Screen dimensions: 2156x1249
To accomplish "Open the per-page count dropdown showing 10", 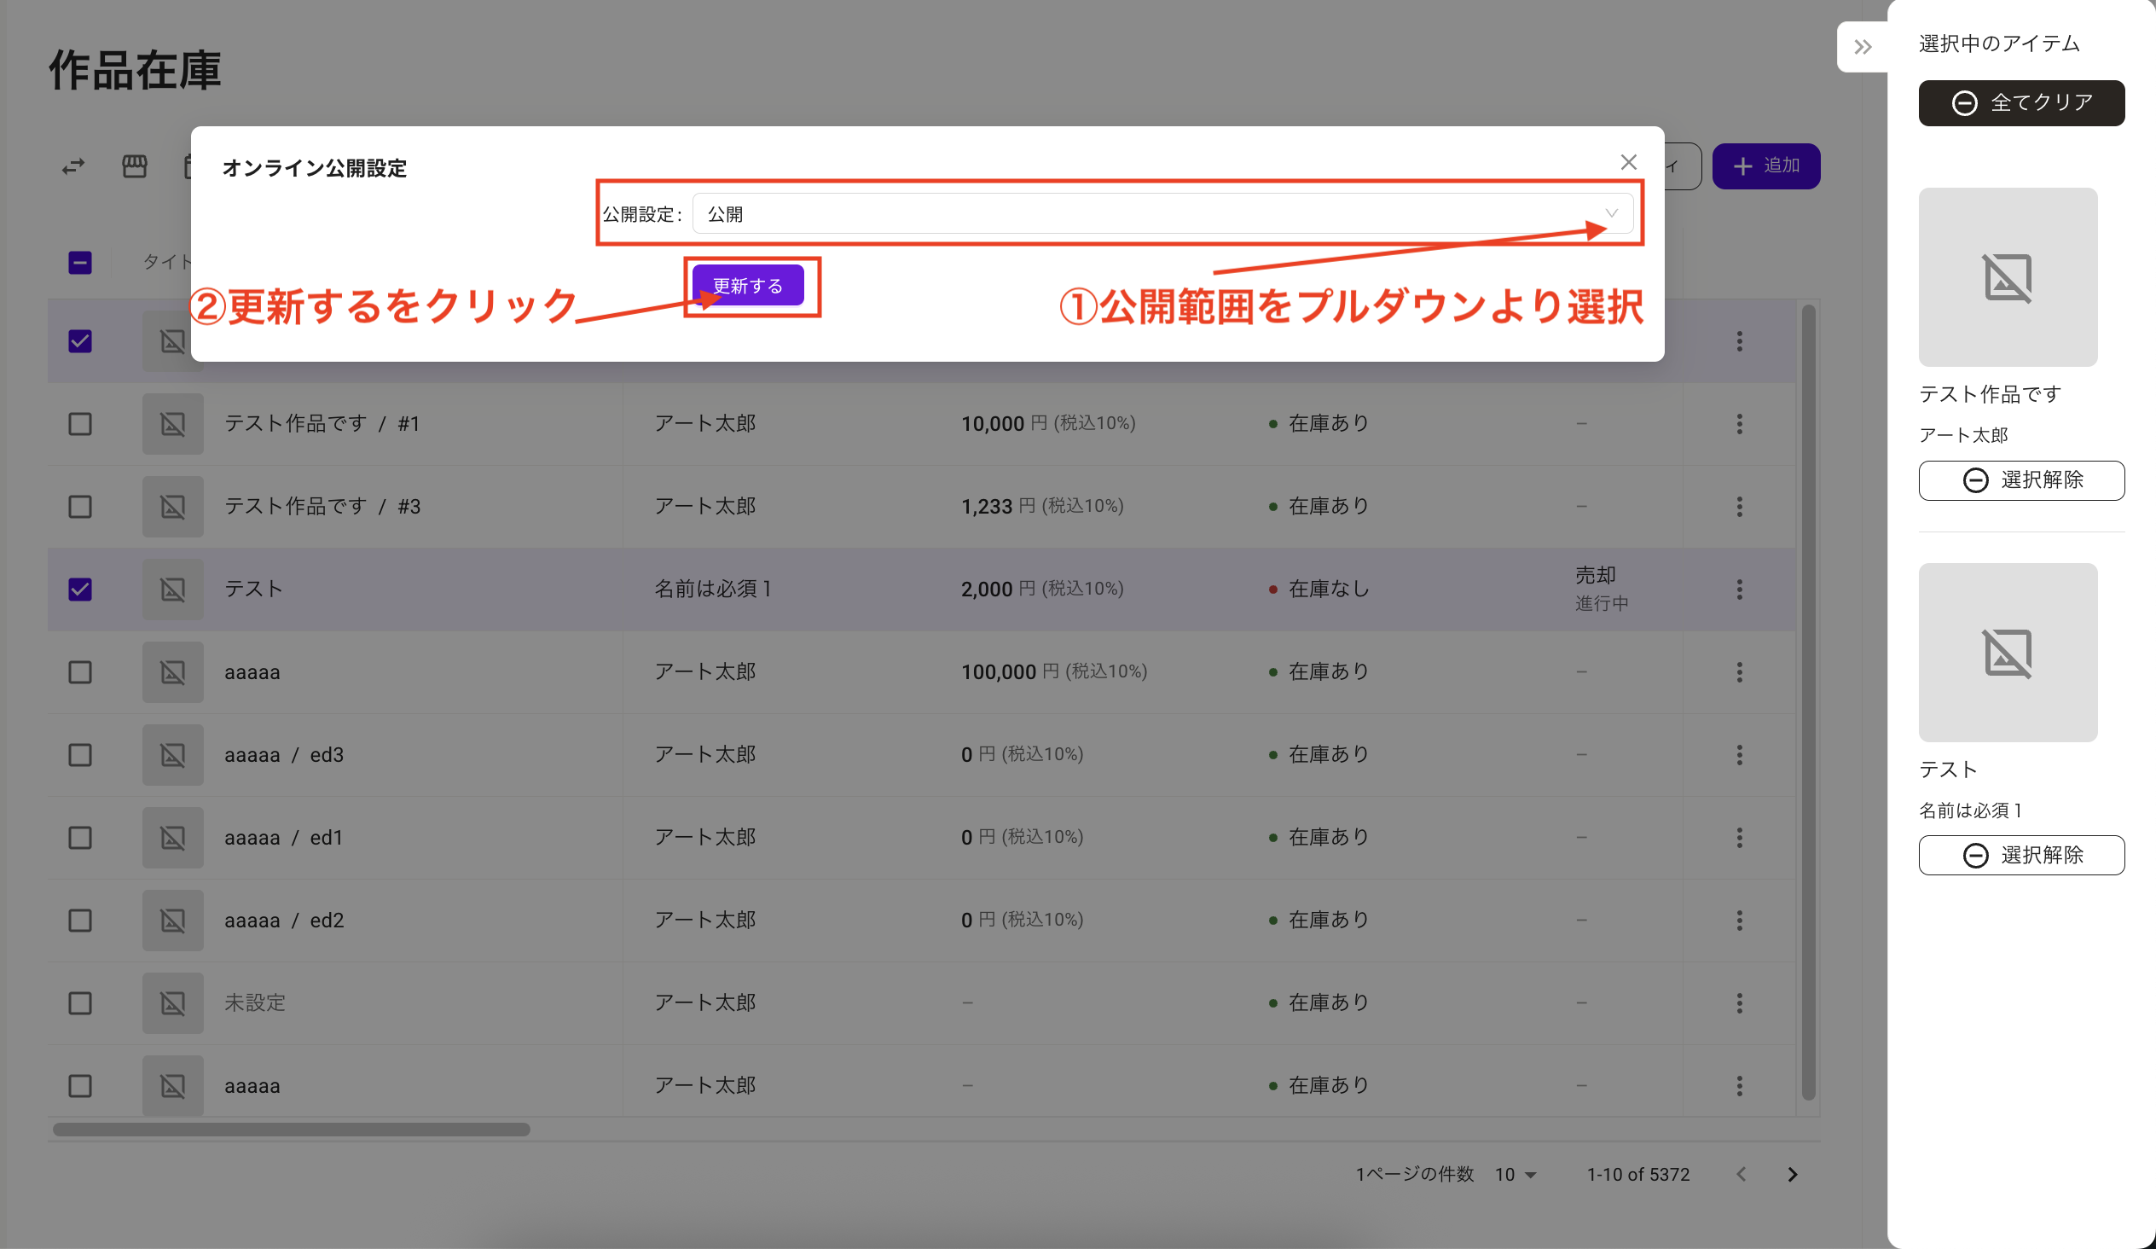I will point(1515,1174).
